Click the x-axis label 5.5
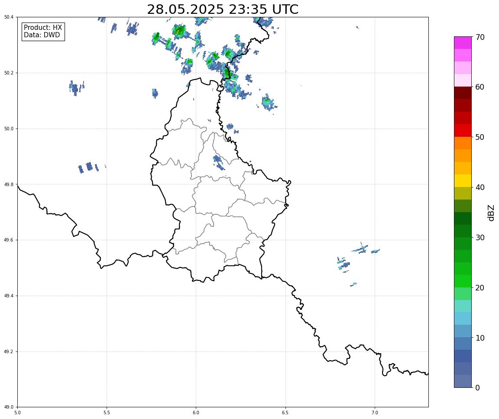Image resolution: width=499 pixels, height=419 pixels. coord(107,413)
